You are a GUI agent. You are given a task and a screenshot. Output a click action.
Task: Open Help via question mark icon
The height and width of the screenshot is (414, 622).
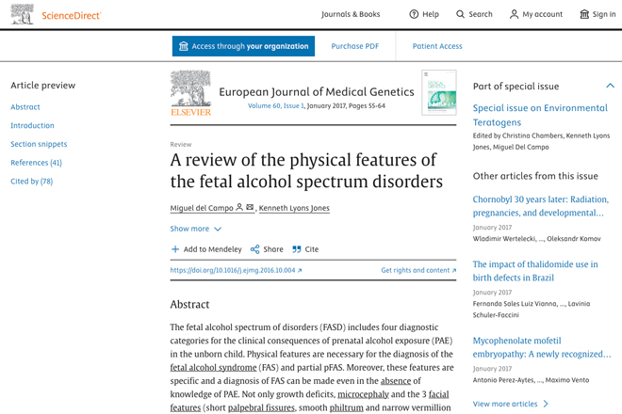tap(414, 14)
